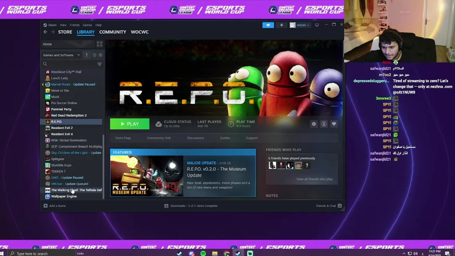Show hidden icons in the system tray
The width and height of the screenshot is (455, 256).
pyautogui.click(x=404, y=254)
